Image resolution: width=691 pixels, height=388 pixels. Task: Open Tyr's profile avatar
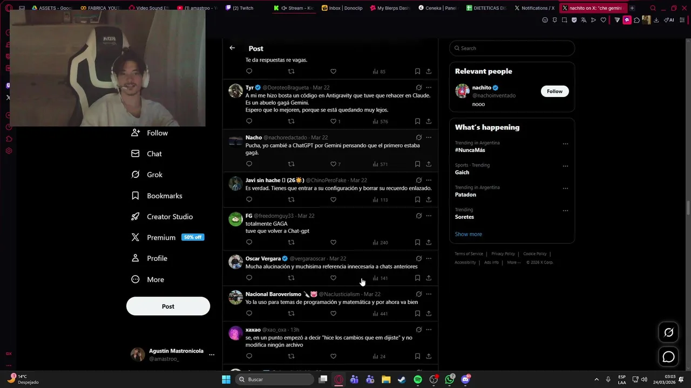[x=235, y=91]
